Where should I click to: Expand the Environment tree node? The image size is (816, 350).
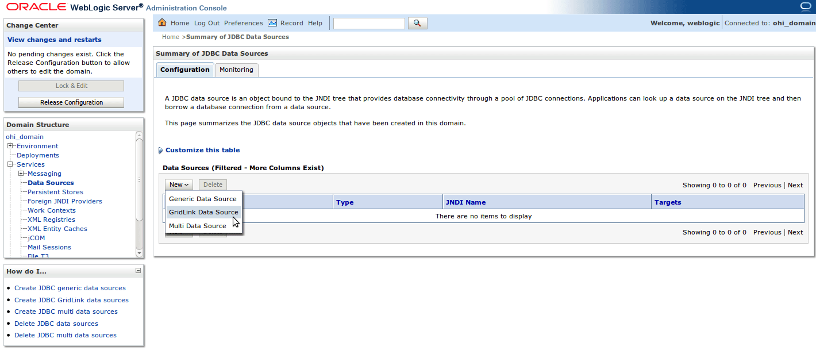(x=10, y=146)
